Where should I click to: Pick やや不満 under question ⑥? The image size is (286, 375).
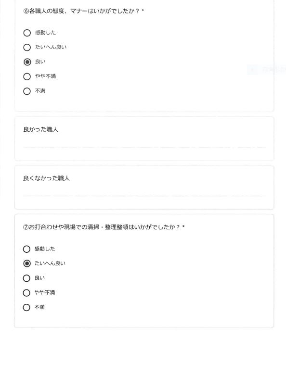coord(27,76)
